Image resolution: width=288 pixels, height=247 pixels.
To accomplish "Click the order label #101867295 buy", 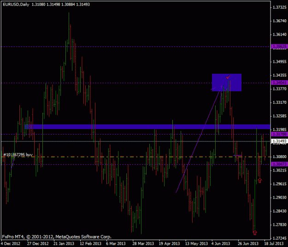I will 18,155.
